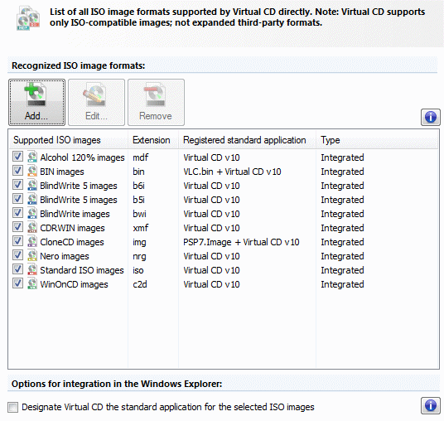Click the Nero images file icon
The image size is (444, 421).
tap(32, 255)
